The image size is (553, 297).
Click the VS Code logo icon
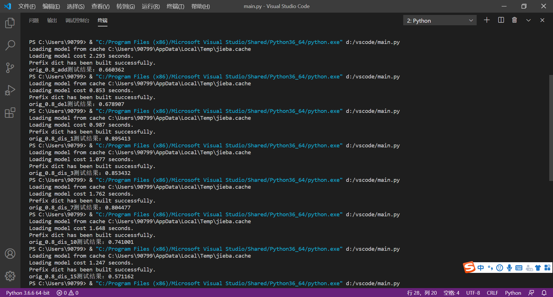(8, 6)
